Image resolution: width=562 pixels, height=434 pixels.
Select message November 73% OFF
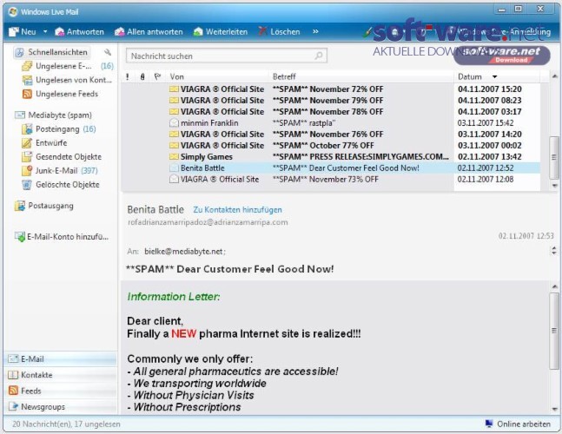click(331, 179)
